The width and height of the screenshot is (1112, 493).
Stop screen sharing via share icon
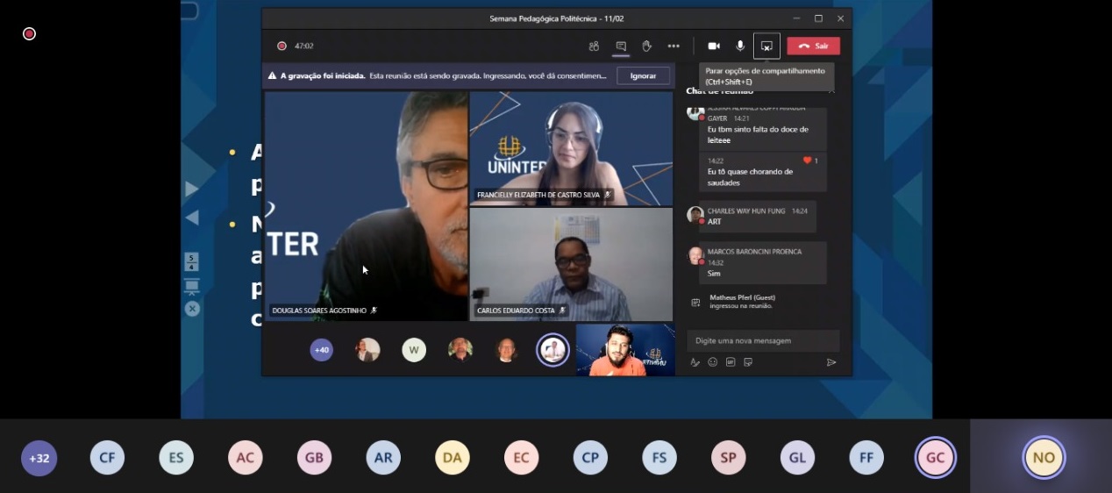(766, 46)
